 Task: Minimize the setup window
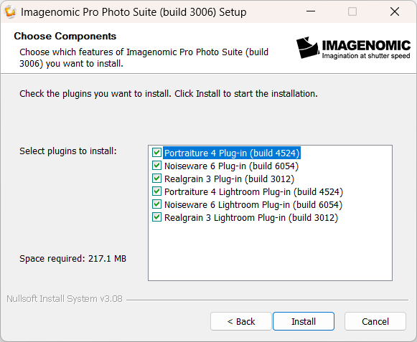[x=311, y=11]
